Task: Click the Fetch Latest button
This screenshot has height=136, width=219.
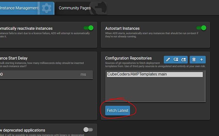Action: 118,111
